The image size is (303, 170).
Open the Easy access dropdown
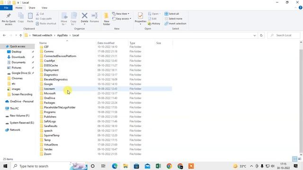click(x=122, y=19)
